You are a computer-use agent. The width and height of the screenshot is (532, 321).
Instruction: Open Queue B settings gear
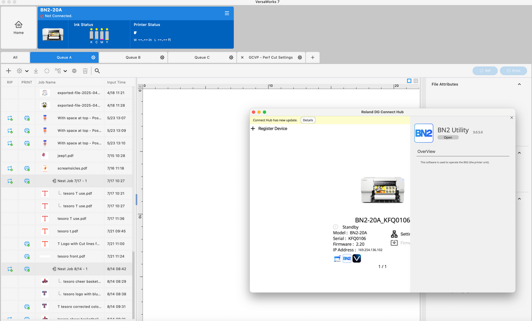(x=162, y=58)
